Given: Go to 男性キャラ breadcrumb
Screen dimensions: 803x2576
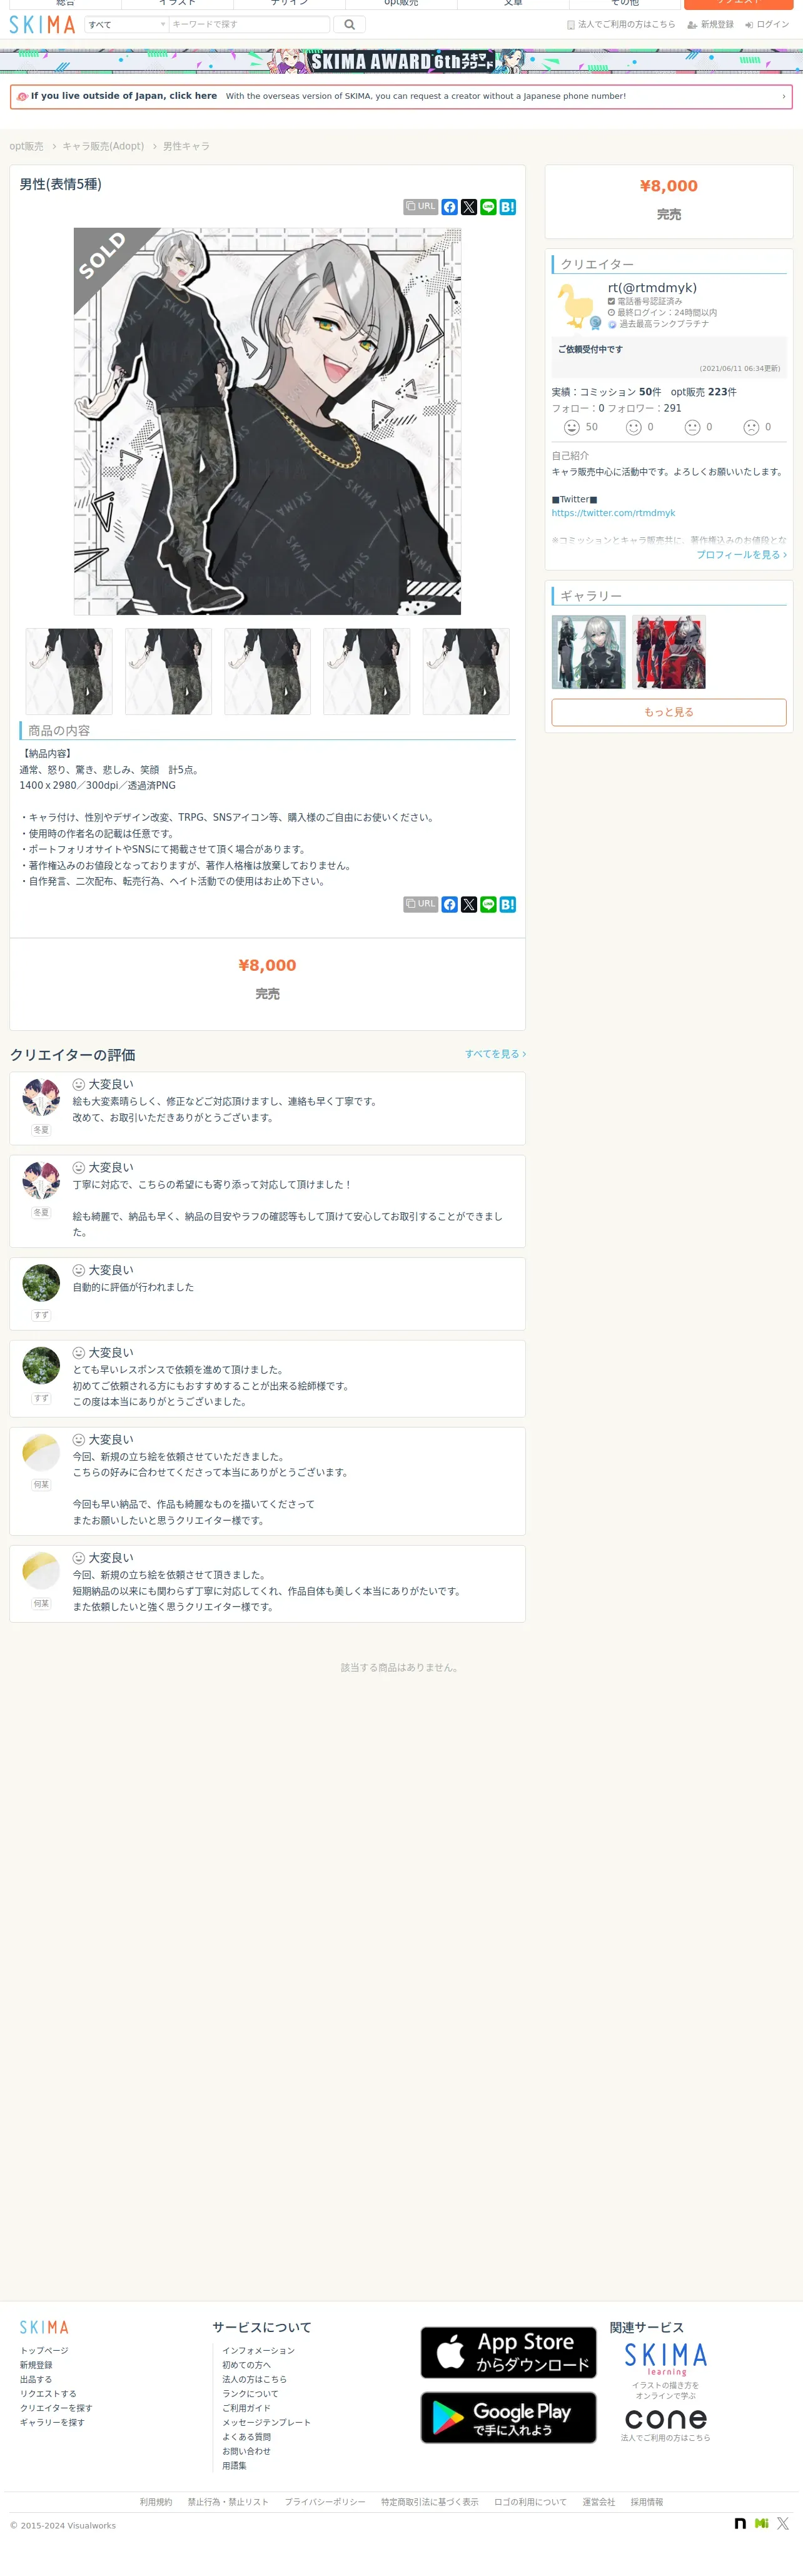Looking at the screenshot, I should pyautogui.click(x=186, y=146).
